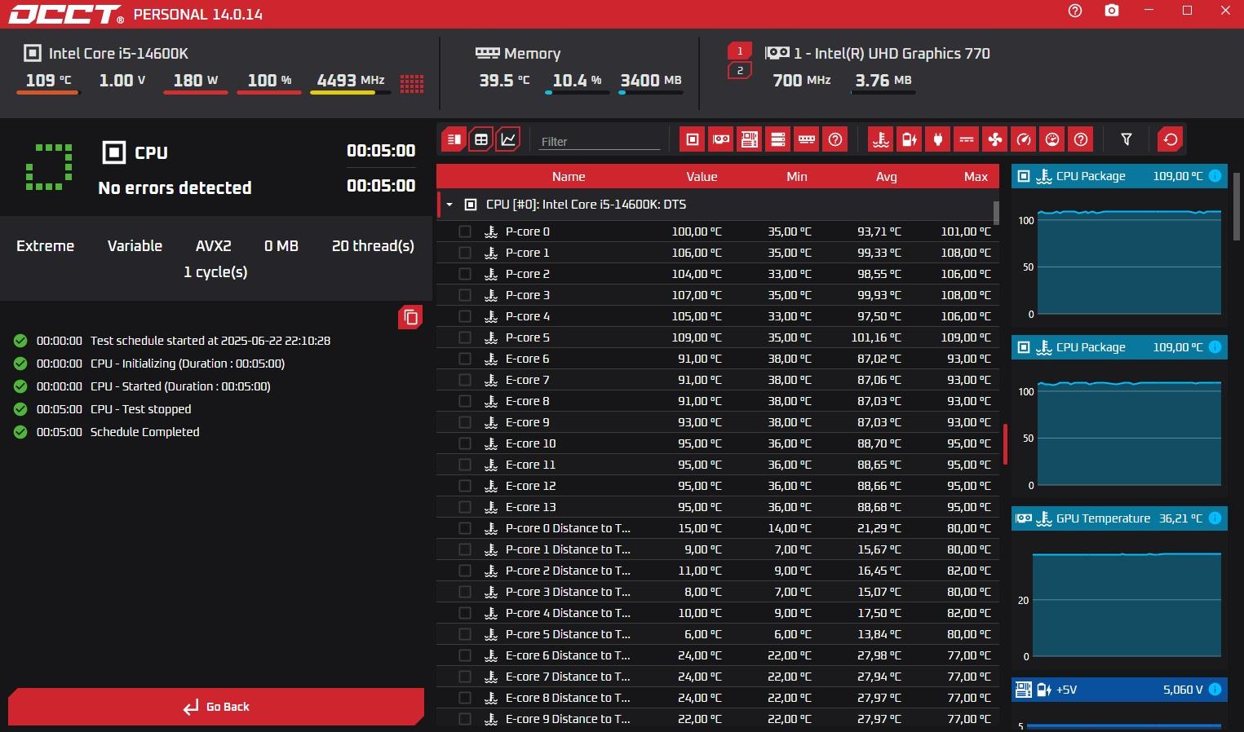Image resolution: width=1244 pixels, height=732 pixels.
Task: Collapse the CPU [#0] DTS sensor group
Action: click(449, 205)
